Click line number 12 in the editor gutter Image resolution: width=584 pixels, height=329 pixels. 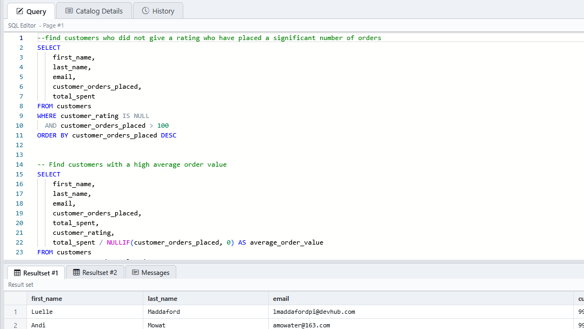click(x=19, y=145)
